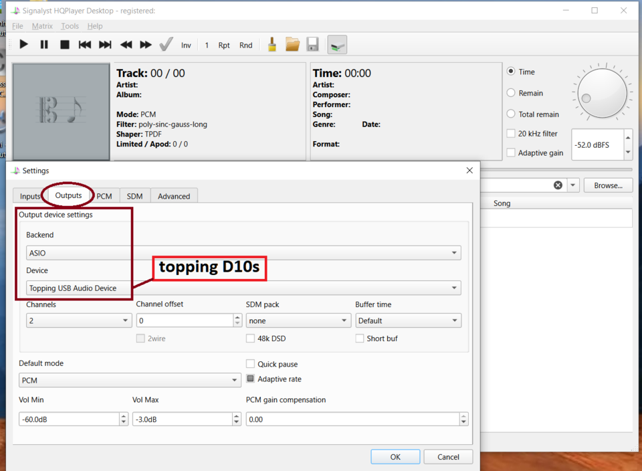Open the Channels dropdown
The height and width of the screenshot is (471, 642).
[x=79, y=320]
